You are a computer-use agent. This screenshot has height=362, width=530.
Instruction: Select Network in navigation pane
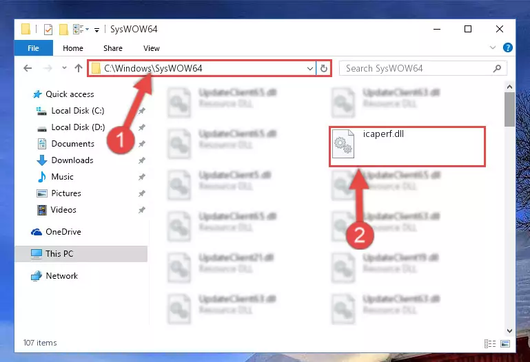pos(61,276)
